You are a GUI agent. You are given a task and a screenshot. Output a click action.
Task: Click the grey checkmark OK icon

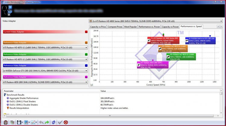point(60,122)
